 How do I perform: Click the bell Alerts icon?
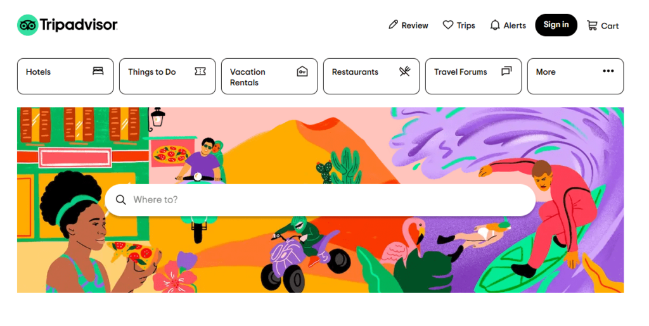click(495, 25)
